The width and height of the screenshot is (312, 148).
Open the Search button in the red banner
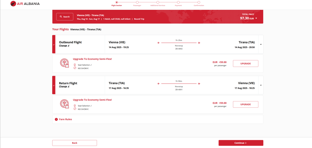click(65, 17)
